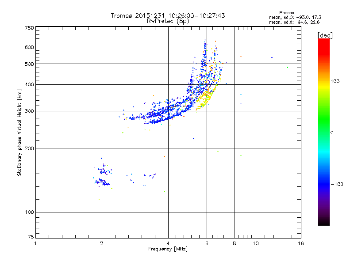
Task: Click the "500" height tick label
Action: pos(29,64)
